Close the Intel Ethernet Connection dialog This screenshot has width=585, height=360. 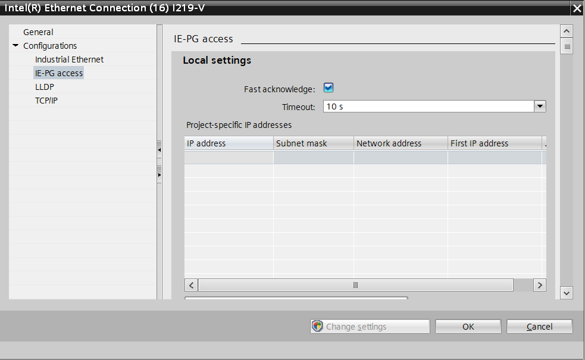coord(577,8)
